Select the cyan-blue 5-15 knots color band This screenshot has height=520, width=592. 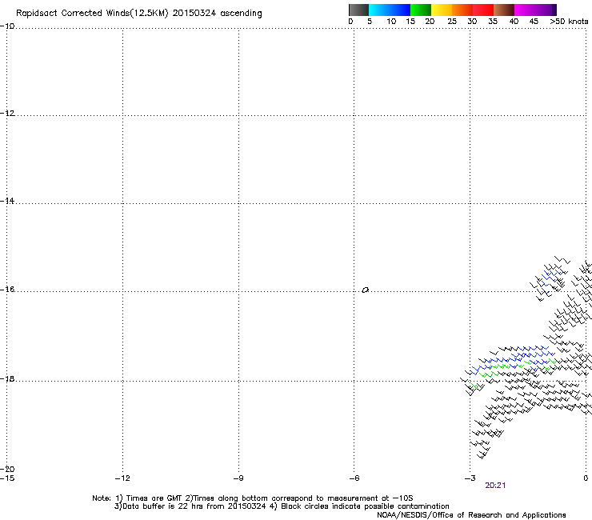coord(390,10)
